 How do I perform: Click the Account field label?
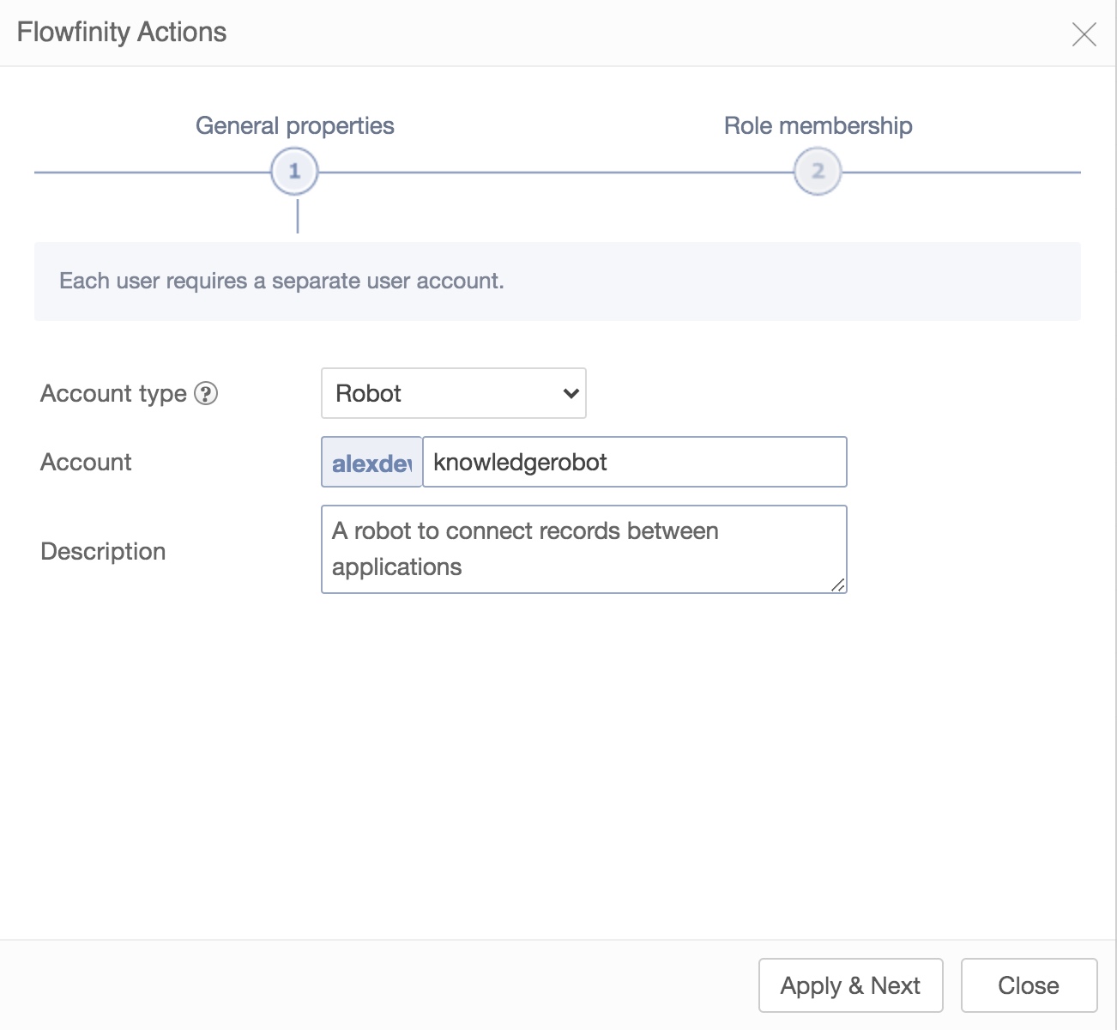click(86, 463)
